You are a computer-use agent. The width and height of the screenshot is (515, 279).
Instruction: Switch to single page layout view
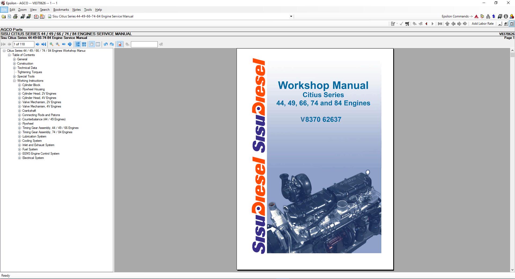tap(78, 44)
